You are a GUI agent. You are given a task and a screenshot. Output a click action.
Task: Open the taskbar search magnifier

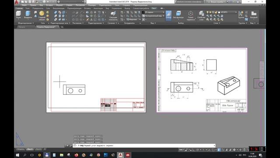click(x=25, y=155)
